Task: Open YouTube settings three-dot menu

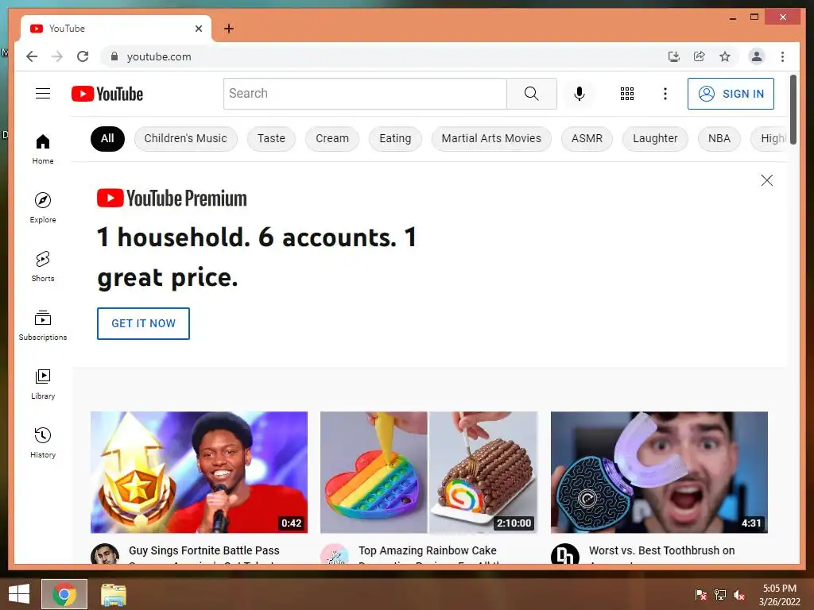Action: pyautogui.click(x=665, y=94)
